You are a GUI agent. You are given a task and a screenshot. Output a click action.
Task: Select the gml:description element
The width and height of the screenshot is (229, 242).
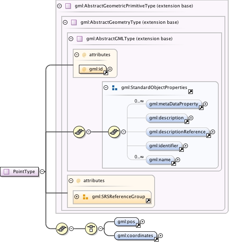167,118
